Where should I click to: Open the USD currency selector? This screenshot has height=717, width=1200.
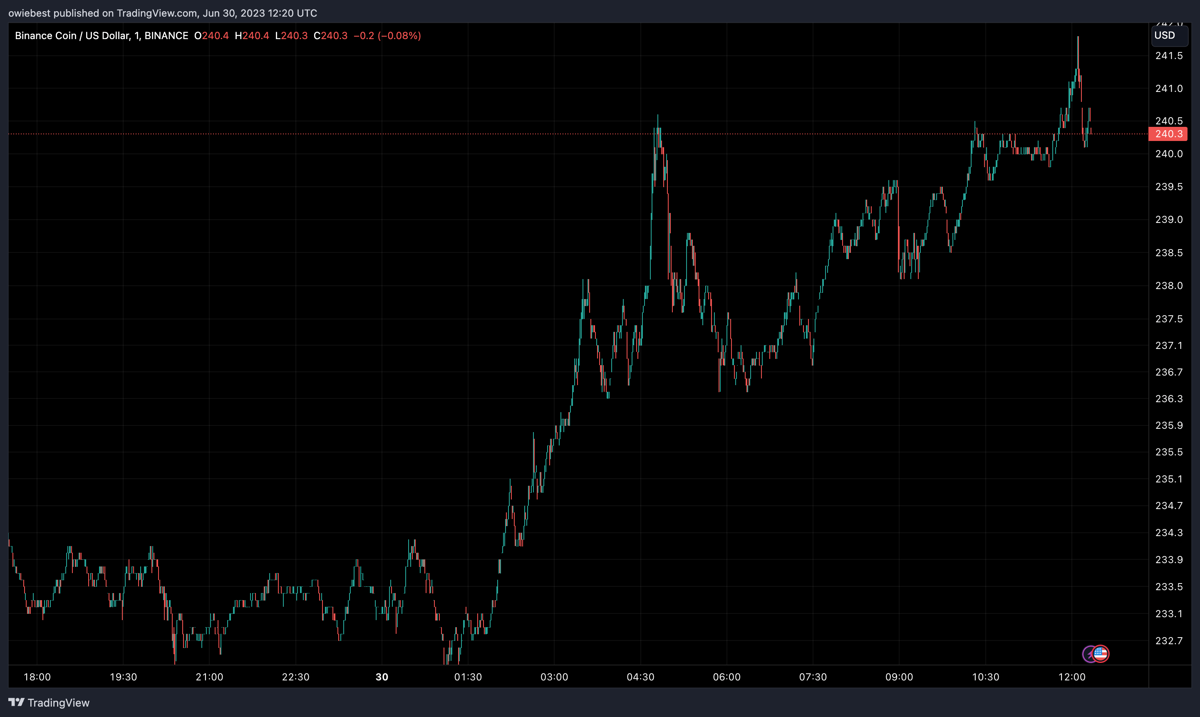coord(1169,35)
